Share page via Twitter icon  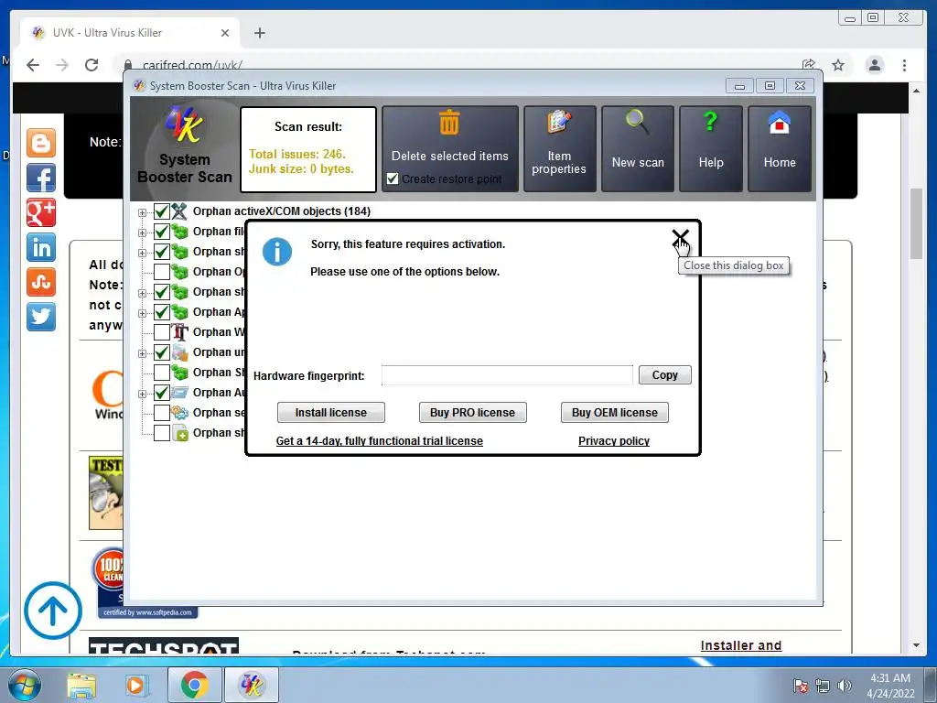[41, 316]
